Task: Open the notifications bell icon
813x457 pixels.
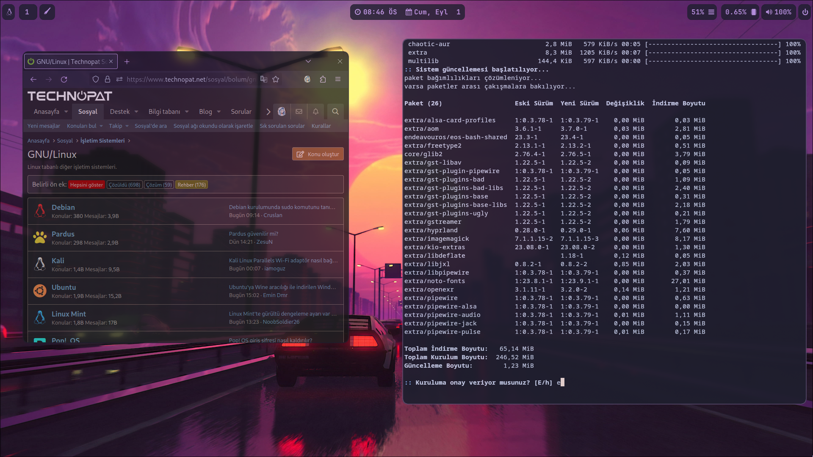Action: pyautogui.click(x=315, y=111)
